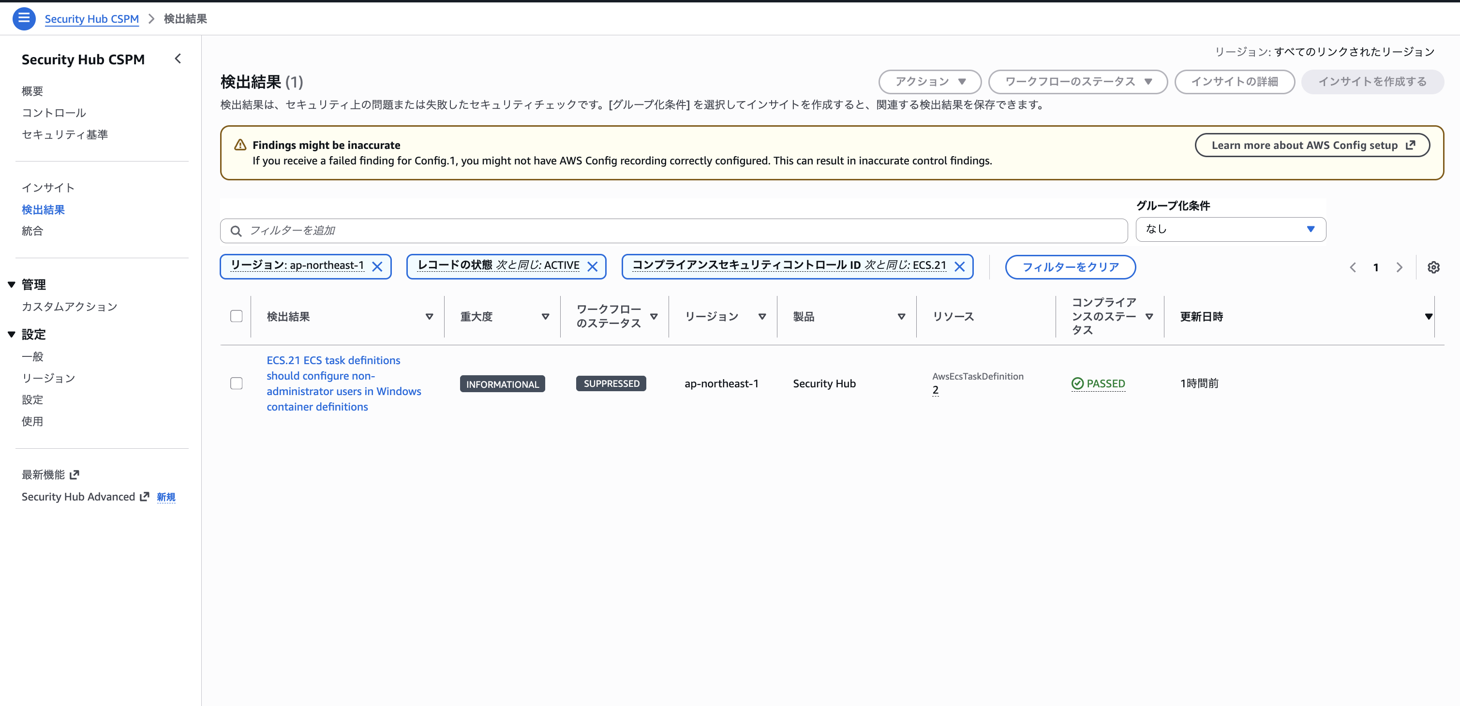Open table preferences gear icon
The image size is (1460, 706).
pyautogui.click(x=1433, y=267)
